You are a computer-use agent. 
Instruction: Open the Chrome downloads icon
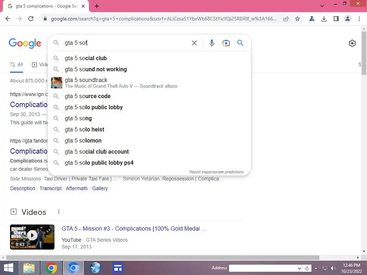click(x=324, y=19)
